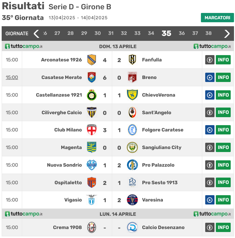
Task: Open INFO for Vigasio vs Varesina
Action: point(223,200)
